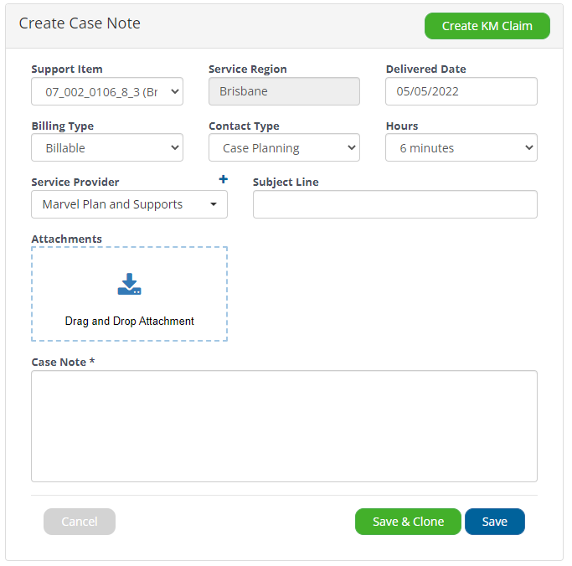The height and width of the screenshot is (566, 572).
Task: Click inside the Case Note text area
Action: [x=284, y=426]
